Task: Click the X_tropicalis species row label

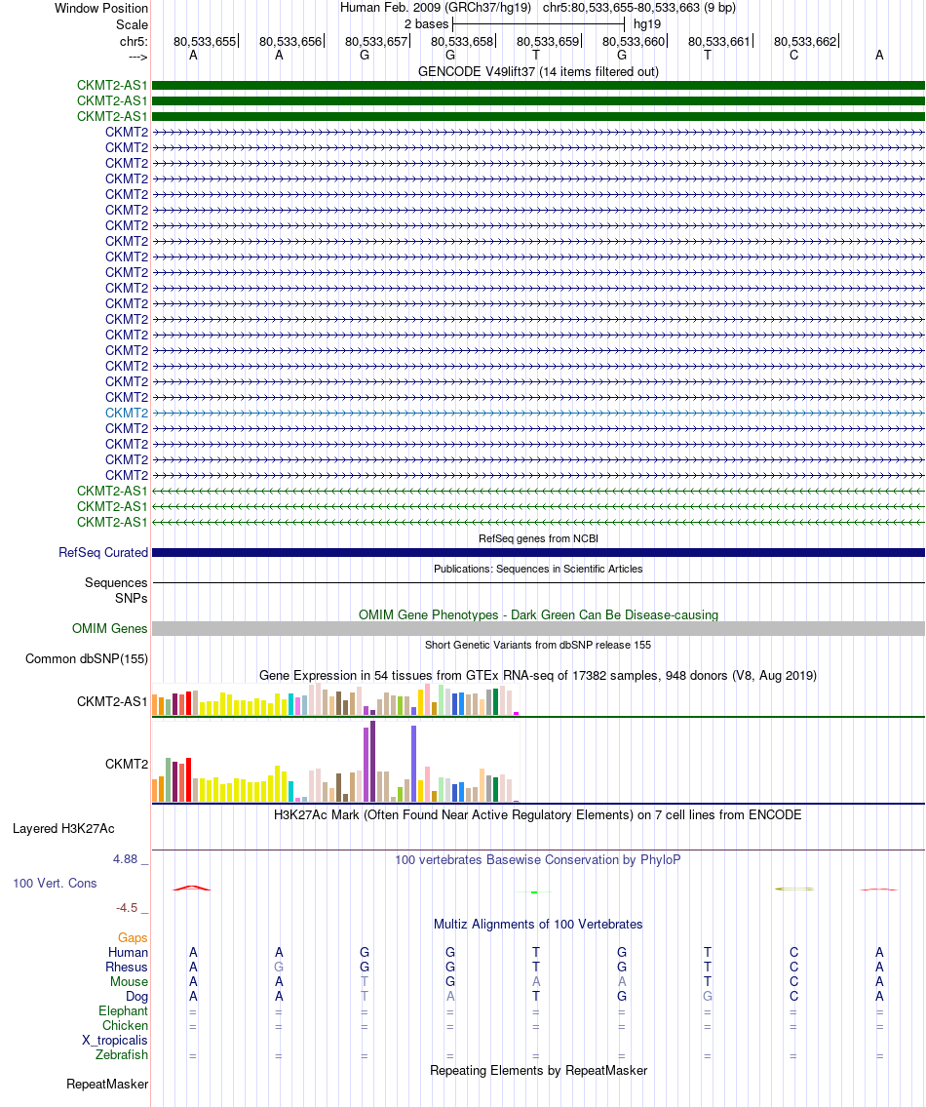Action: 115,1041
